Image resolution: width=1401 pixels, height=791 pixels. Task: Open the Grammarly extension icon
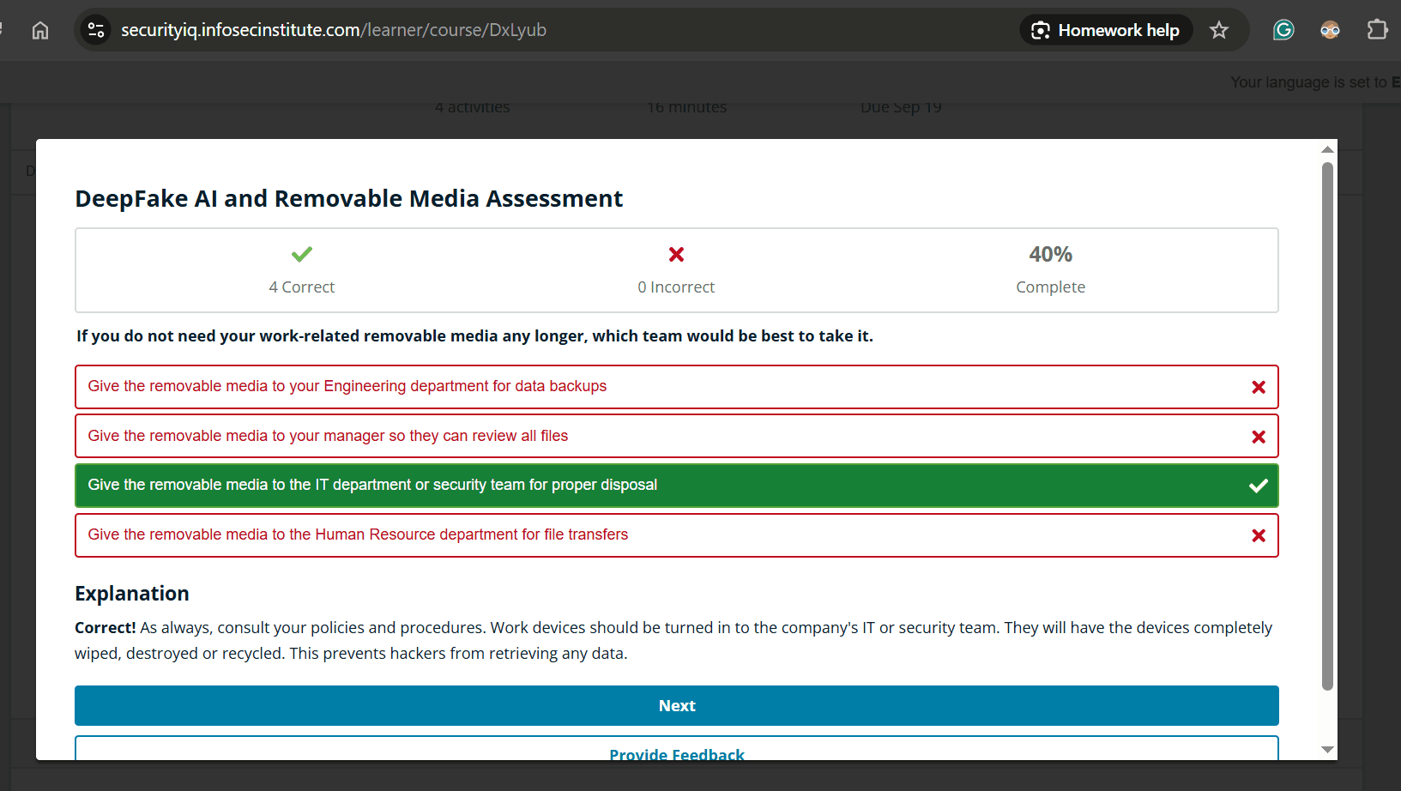[x=1283, y=31]
